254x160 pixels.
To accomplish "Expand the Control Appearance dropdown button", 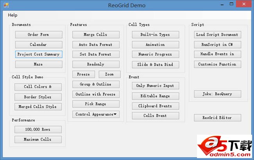I will click(x=96, y=114).
